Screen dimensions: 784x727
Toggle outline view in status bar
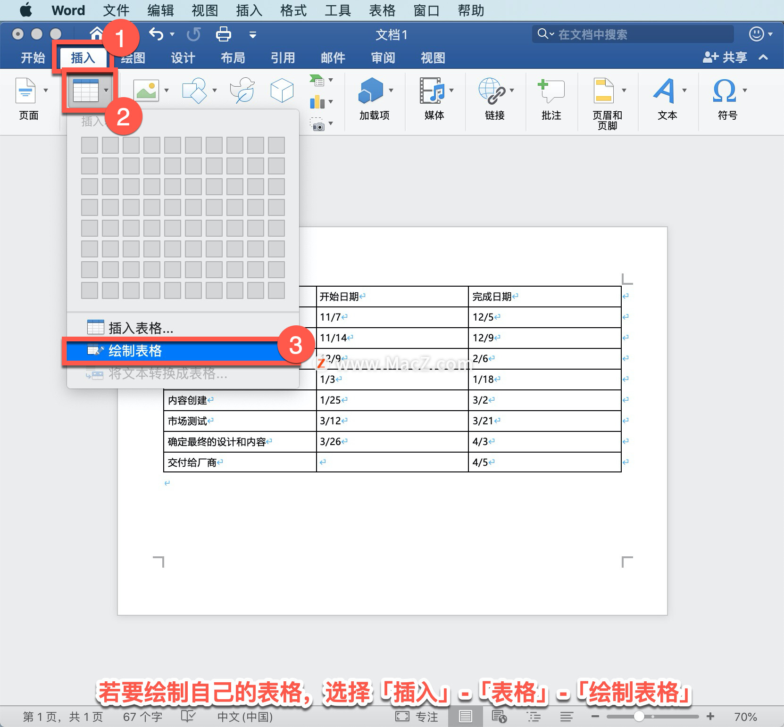coord(534,716)
